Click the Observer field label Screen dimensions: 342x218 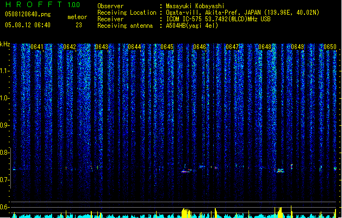click(x=110, y=6)
